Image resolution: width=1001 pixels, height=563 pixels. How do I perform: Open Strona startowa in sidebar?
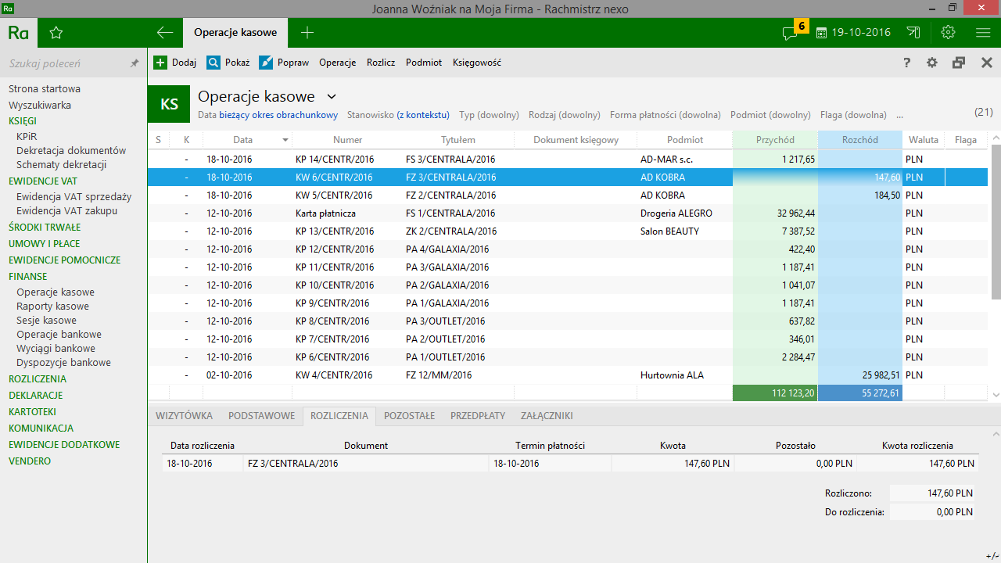click(x=45, y=89)
